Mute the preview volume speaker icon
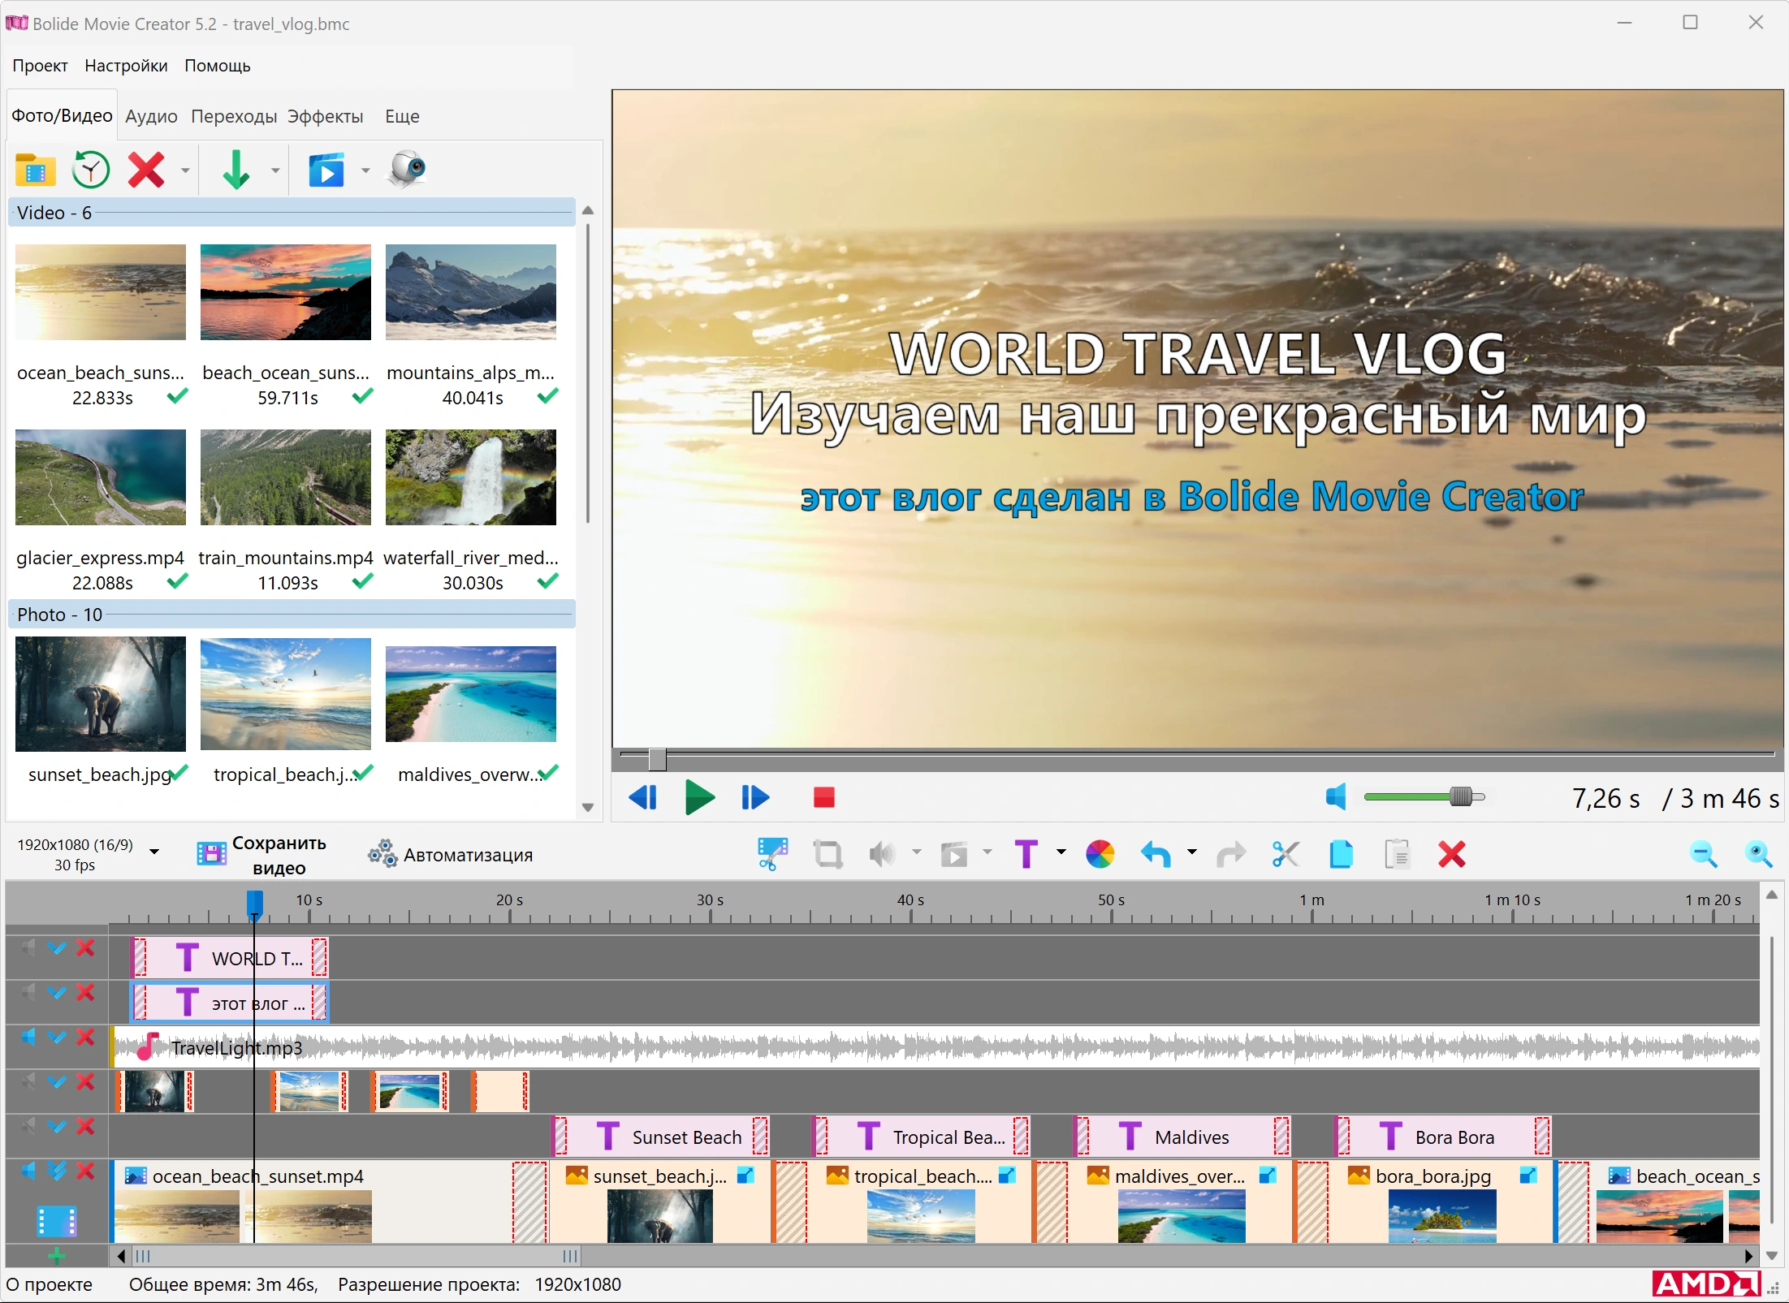1789x1303 pixels. (1336, 797)
